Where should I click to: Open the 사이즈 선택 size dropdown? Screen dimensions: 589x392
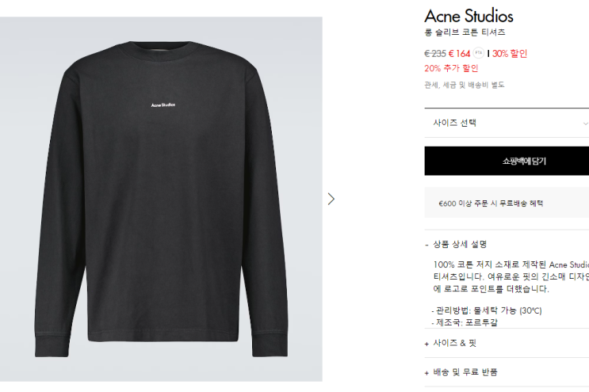[507, 123]
